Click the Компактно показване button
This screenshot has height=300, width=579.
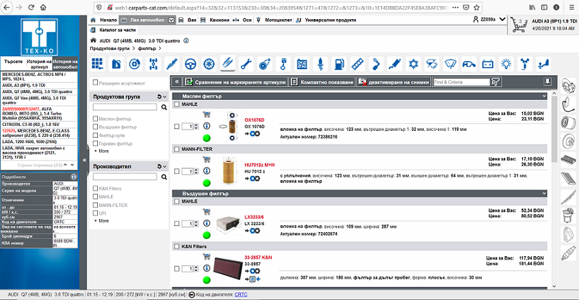click(x=322, y=82)
